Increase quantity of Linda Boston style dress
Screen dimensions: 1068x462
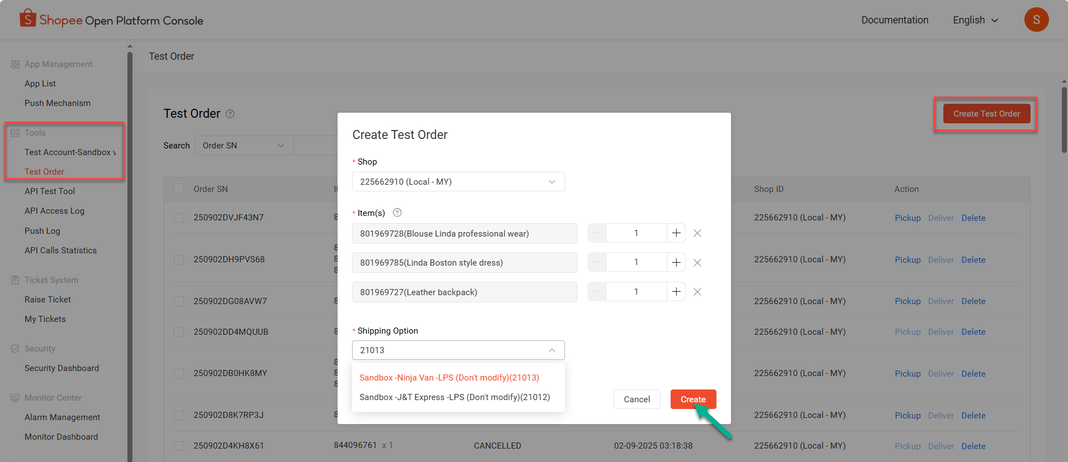pos(676,262)
